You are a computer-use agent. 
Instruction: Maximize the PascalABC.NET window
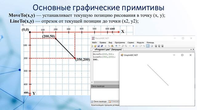point(183,38)
